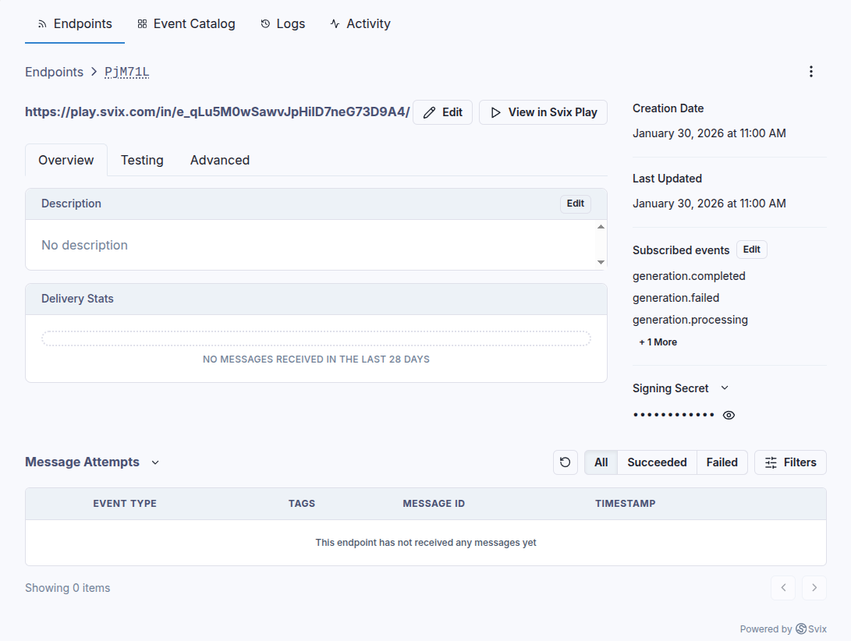Filter attempts by Succeeded
This screenshot has height=641, width=851.
click(656, 462)
